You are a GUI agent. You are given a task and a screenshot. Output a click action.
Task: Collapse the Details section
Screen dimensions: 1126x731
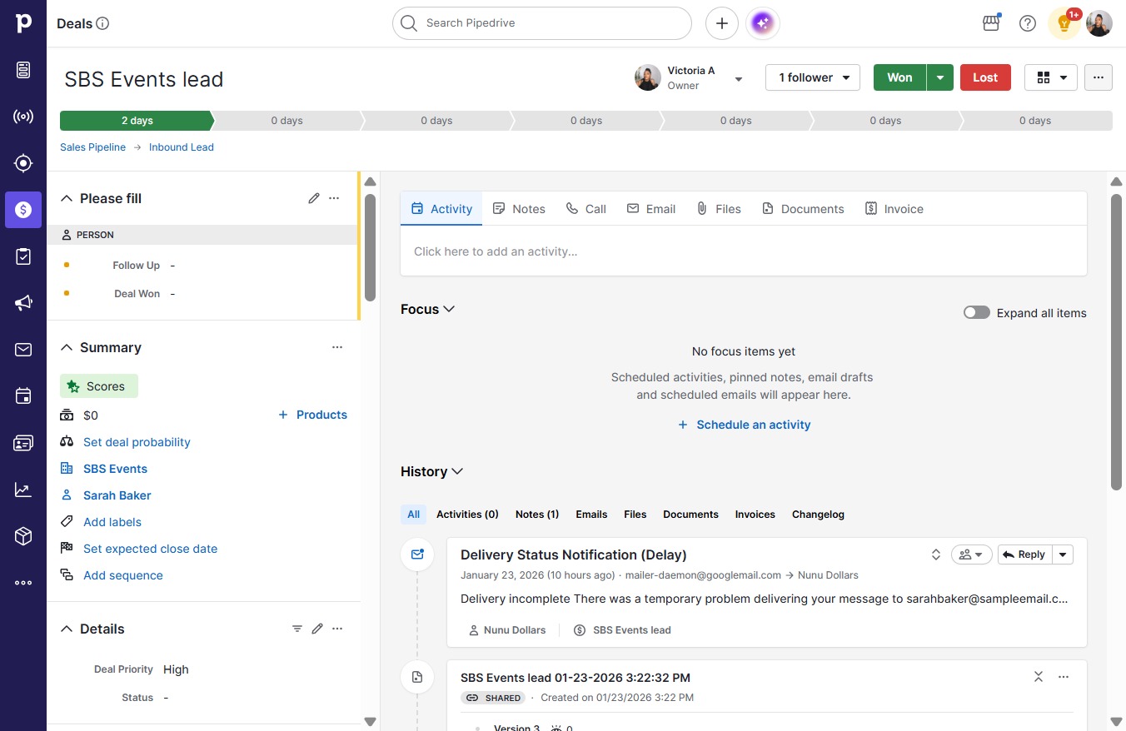[x=67, y=629]
